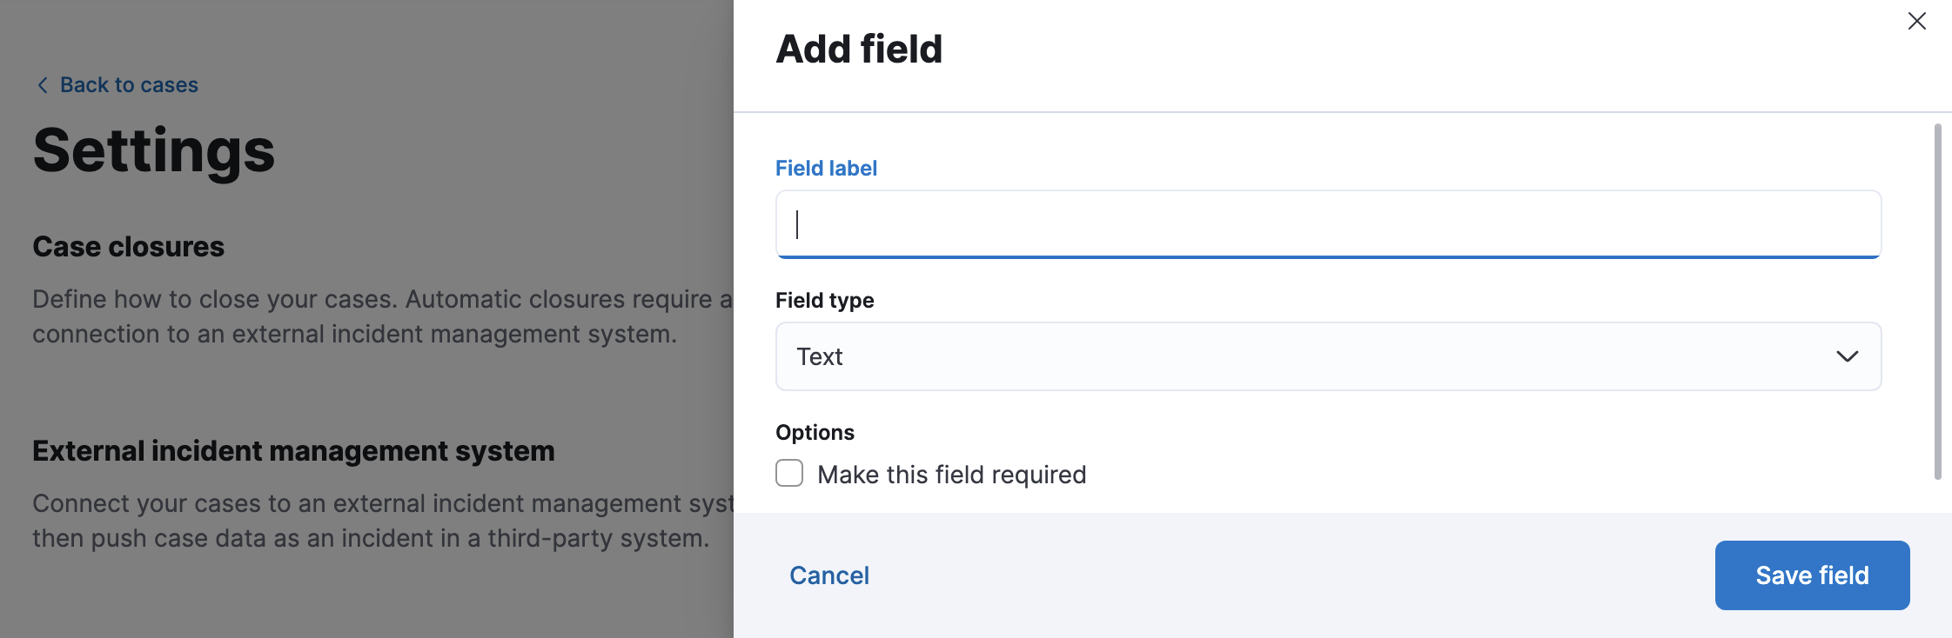Image resolution: width=1952 pixels, height=638 pixels.
Task: Click the down chevron on the Field type selector
Action: pyautogui.click(x=1847, y=356)
